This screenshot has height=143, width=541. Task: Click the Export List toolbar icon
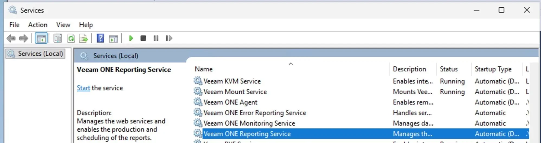83,38
